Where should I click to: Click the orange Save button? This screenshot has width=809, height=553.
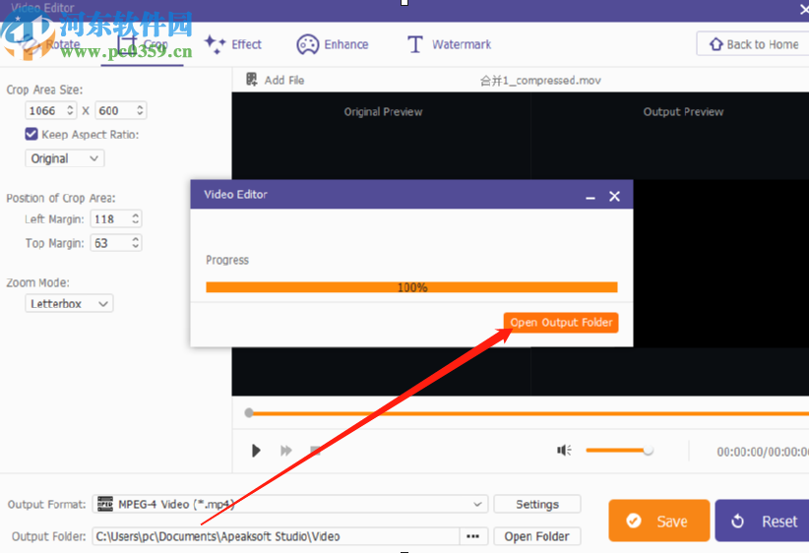659,521
